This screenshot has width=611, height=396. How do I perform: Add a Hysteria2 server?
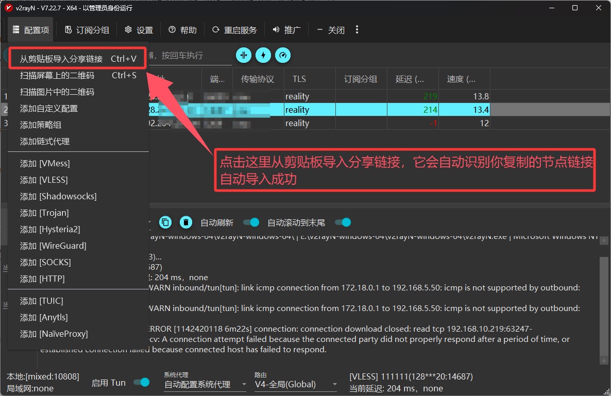point(78,229)
